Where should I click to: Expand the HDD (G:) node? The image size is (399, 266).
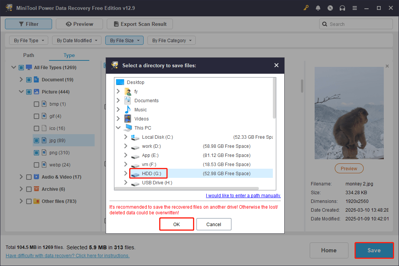point(125,173)
